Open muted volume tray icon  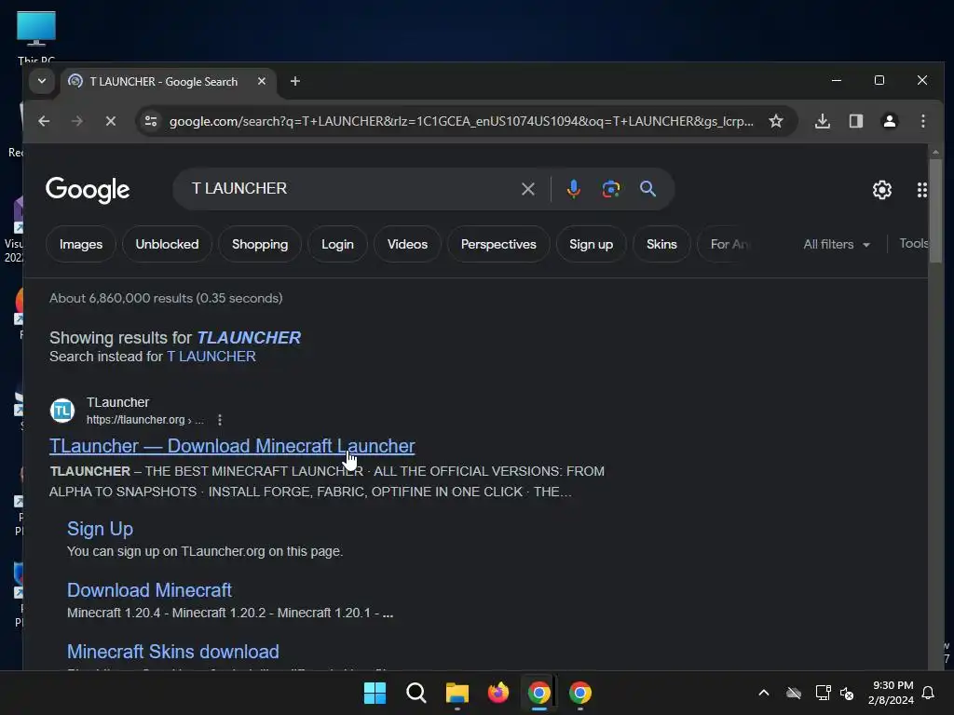point(846,693)
